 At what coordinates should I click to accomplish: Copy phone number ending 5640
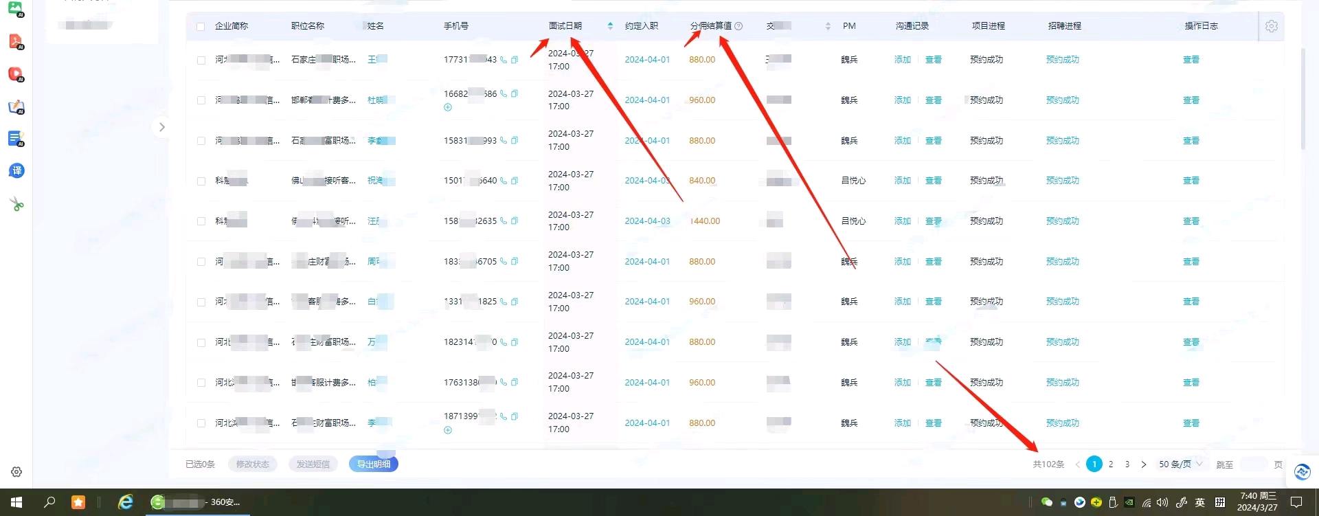515,181
